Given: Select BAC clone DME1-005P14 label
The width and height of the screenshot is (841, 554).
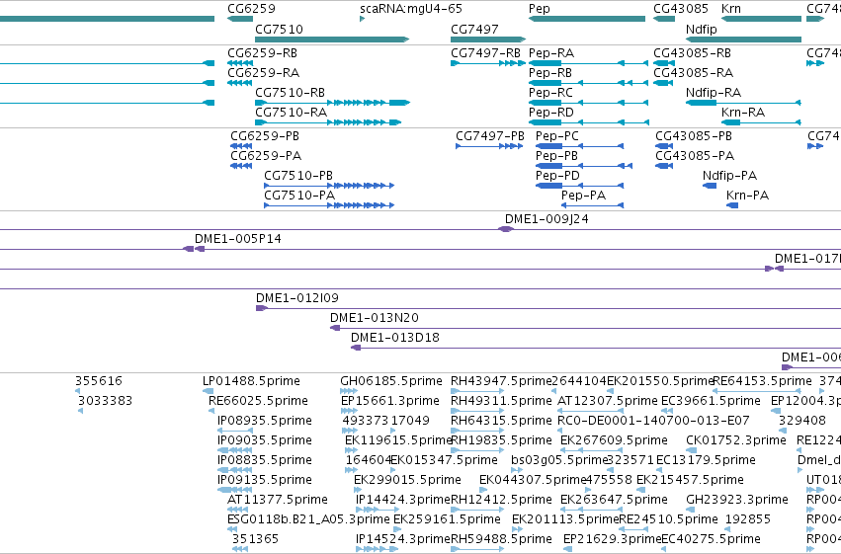Looking at the screenshot, I should (x=237, y=239).
